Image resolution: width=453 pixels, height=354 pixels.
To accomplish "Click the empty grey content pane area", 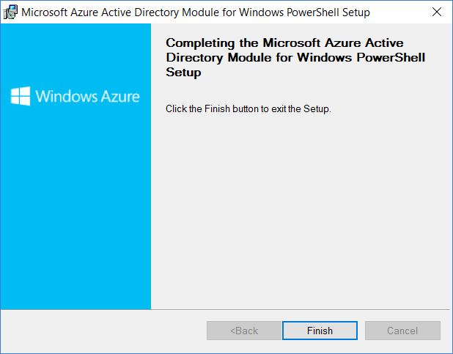I will pyautogui.click(x=301, y=208).
